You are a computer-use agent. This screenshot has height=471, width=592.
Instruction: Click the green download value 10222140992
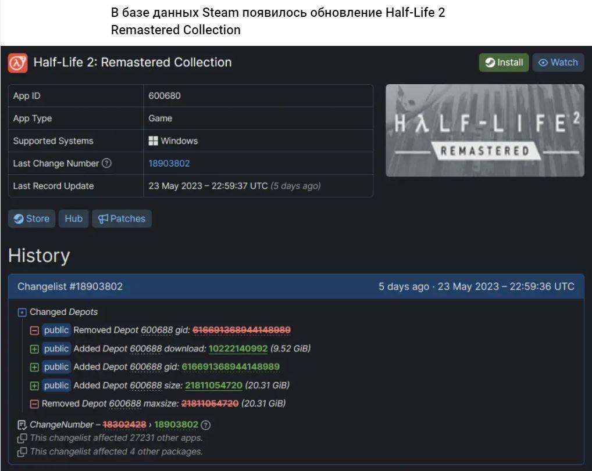(x=238, y=348)
